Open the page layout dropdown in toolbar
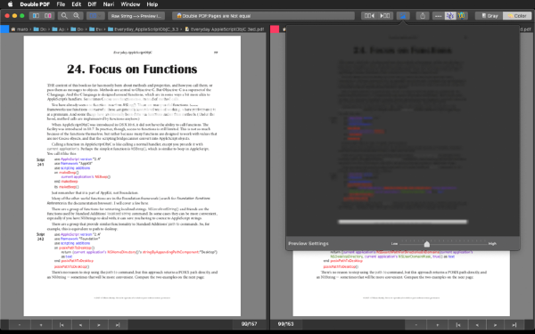535x334 pixels. tap(95, 16)
